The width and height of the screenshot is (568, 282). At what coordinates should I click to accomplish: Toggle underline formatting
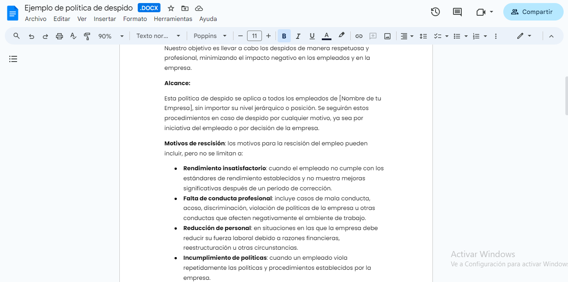point(312,36)
